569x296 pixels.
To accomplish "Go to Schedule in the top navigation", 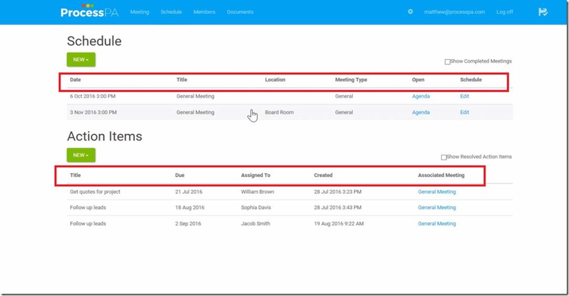I will pyautogui.click(x=171, y=12).
